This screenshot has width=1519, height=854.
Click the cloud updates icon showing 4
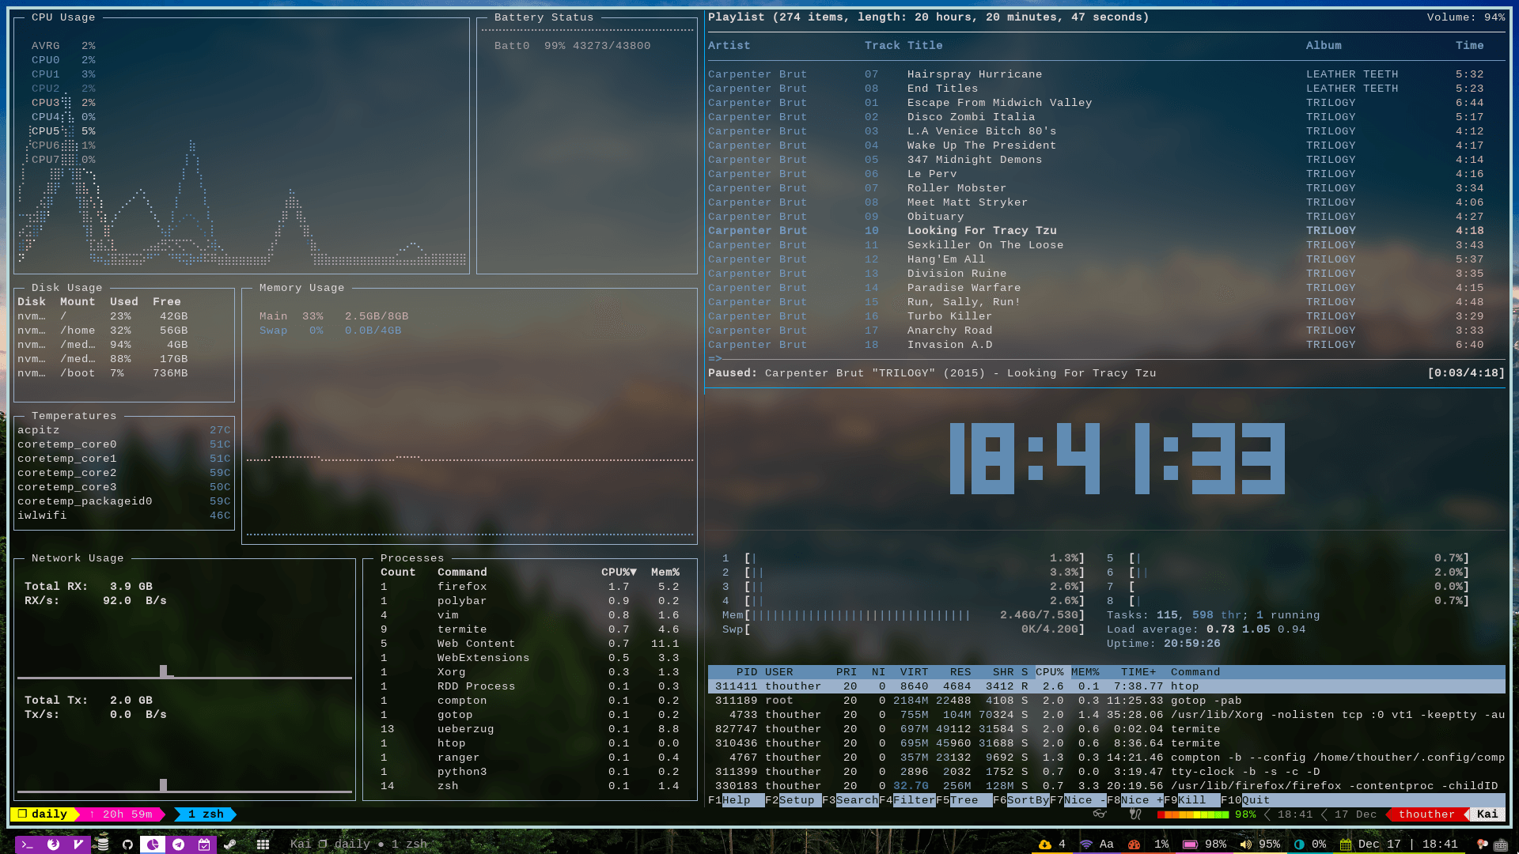pyautogui.click(x=1045, y=845)
